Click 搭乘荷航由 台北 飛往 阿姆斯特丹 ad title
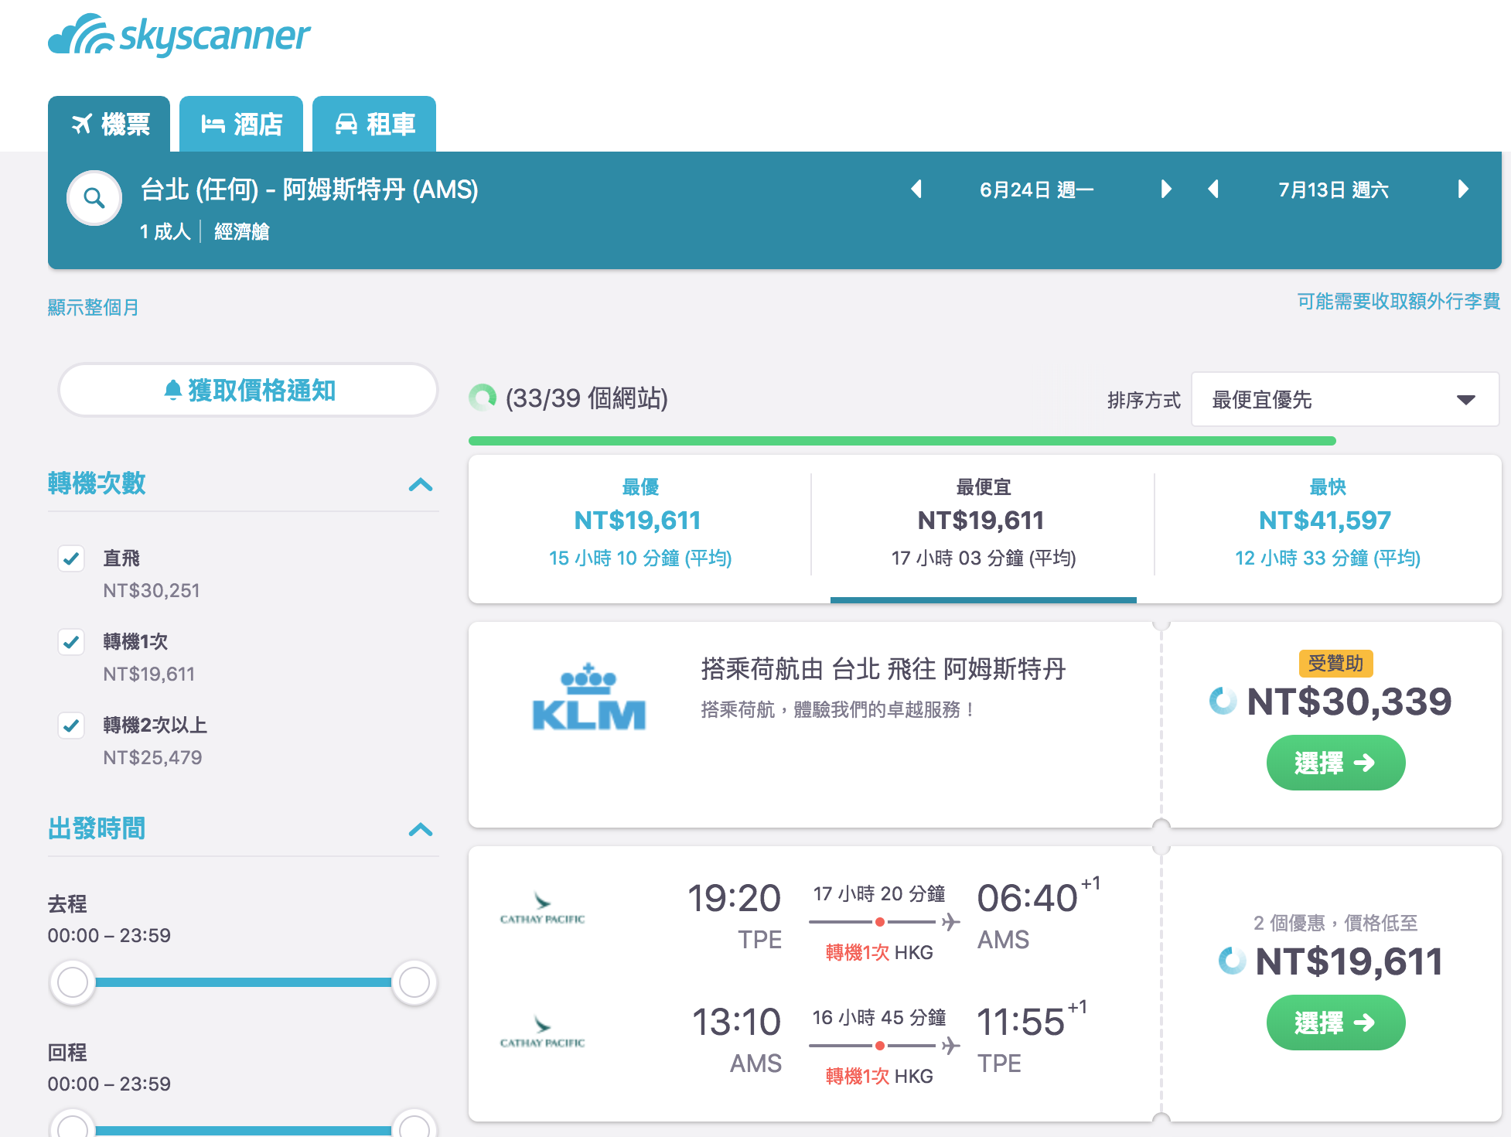This screenshot has width=1511, height=1137. (883, 668)
